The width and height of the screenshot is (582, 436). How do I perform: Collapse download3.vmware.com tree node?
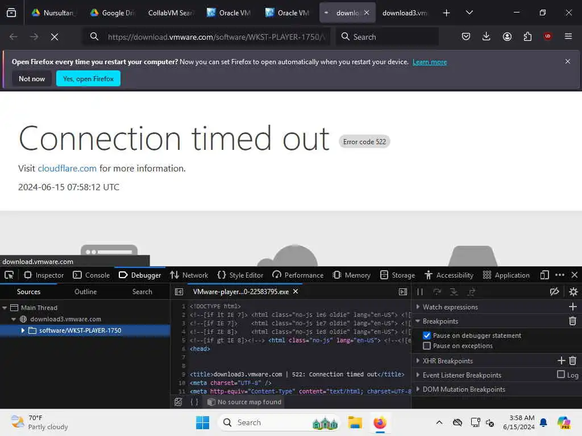(14, 319)
